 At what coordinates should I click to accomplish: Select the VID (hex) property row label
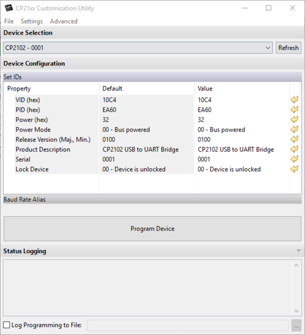tap(28, 100)
